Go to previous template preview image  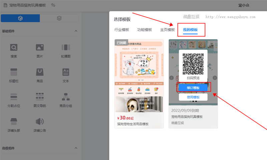pyautogui.click(x=172, y=78)
